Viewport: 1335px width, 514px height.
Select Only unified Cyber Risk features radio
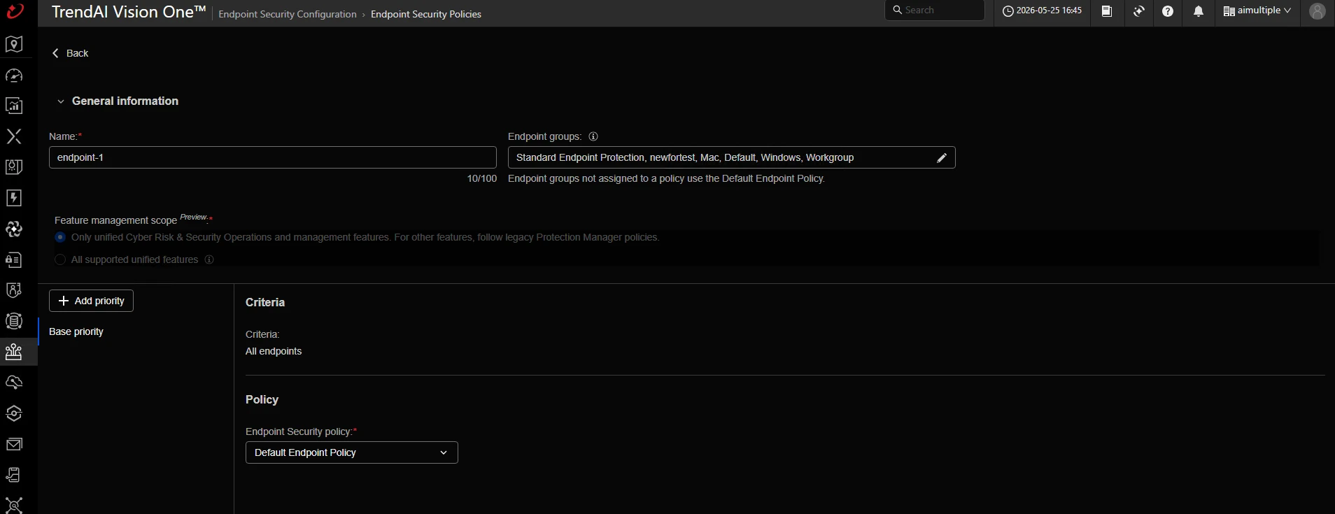[60, 237]
